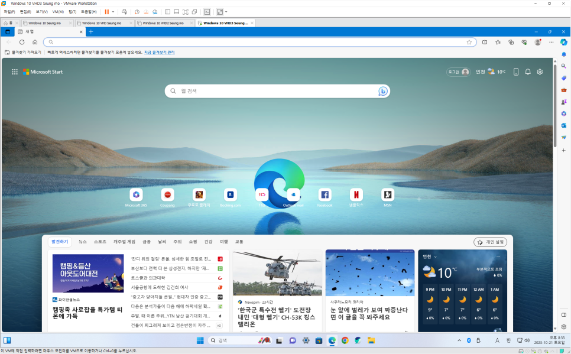Viewport: 571px width, 354px height.
Task: Click the Bing icon in search box
Action: (x=382, y=91)
